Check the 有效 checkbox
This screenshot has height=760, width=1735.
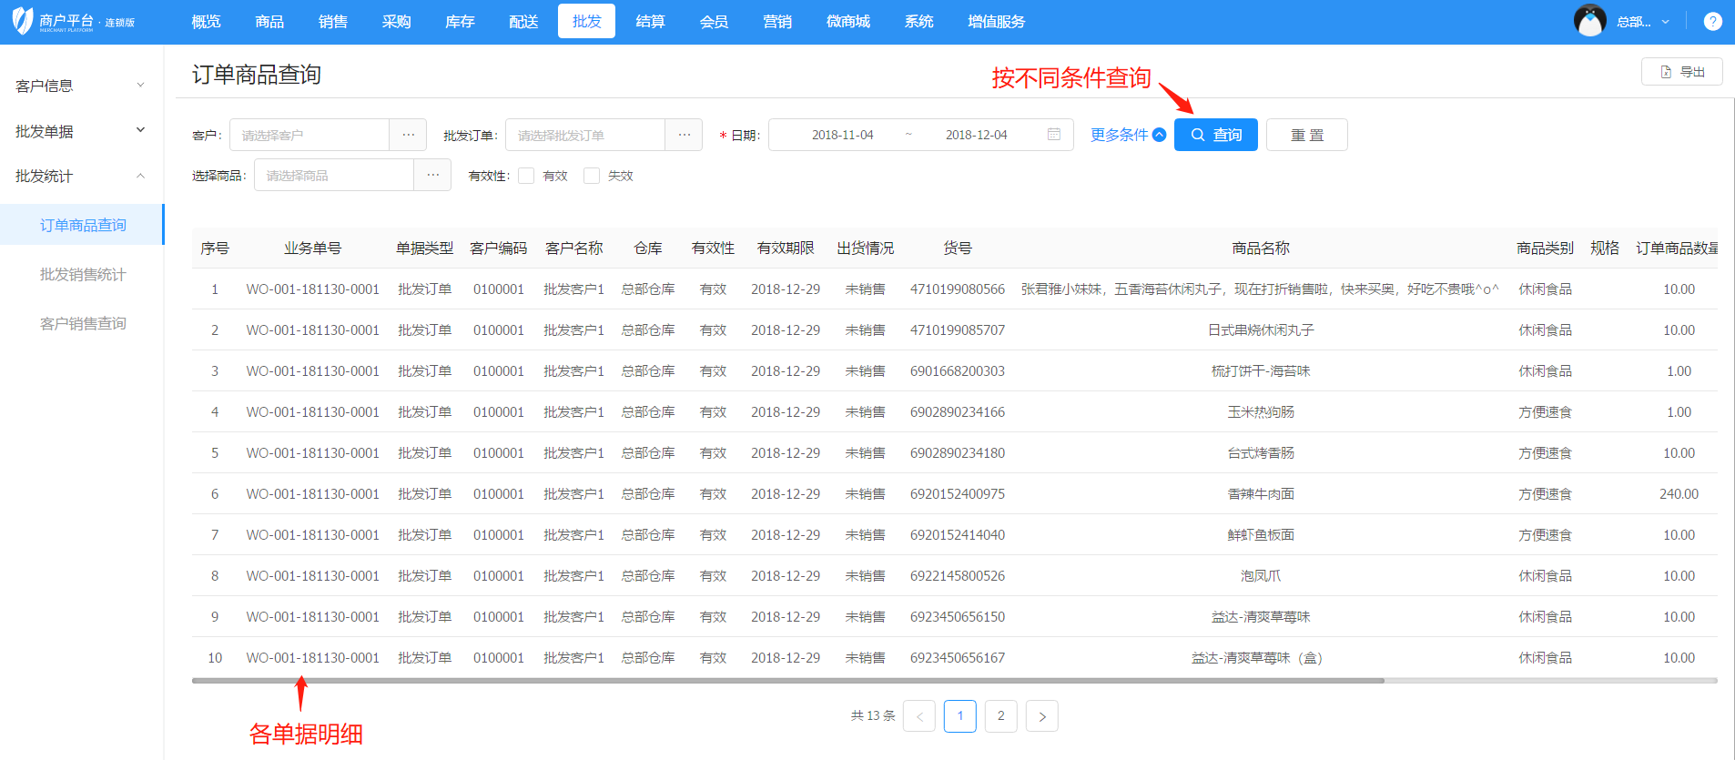tap(526, 176)
